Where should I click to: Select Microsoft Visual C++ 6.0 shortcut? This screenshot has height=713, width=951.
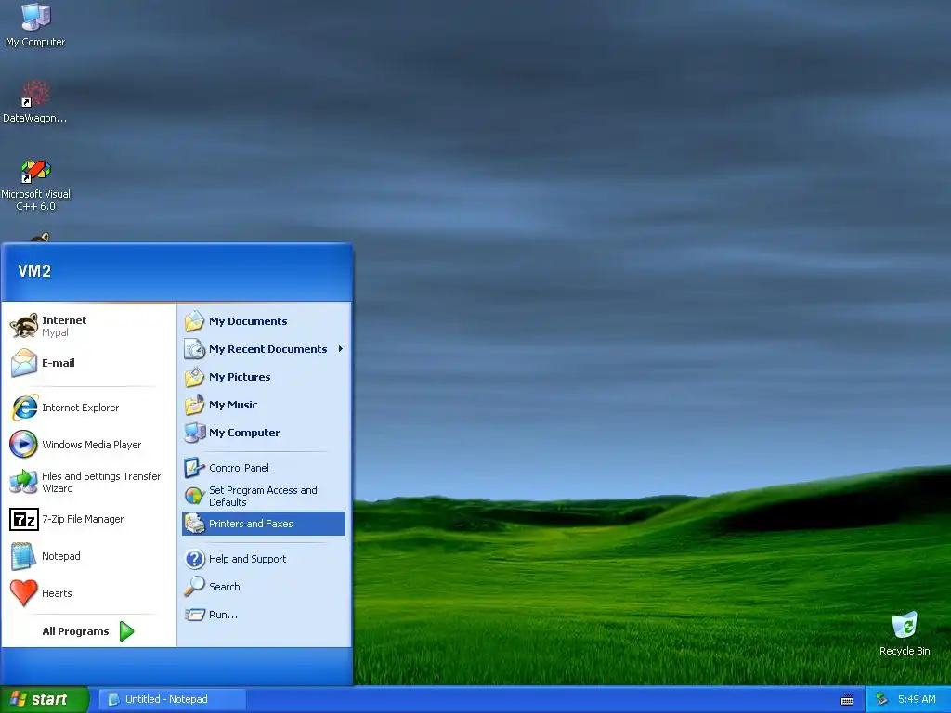(x=35, y=185)
